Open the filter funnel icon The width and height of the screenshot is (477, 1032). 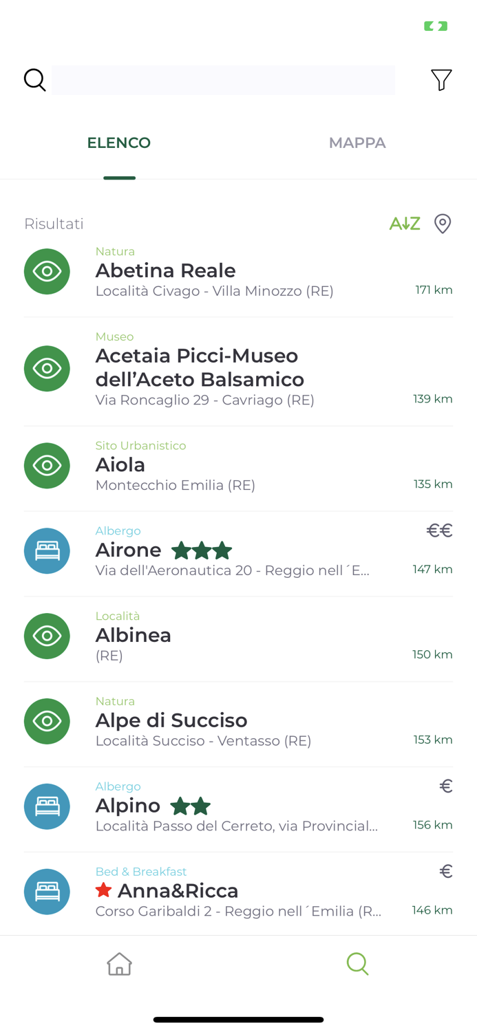(x=443, y=80)
